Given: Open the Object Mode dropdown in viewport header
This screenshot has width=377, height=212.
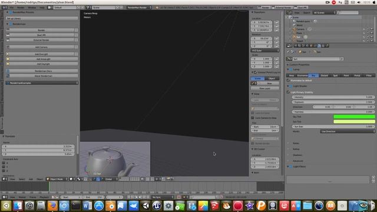Looking at the screenshot, I should pyautogui.click(x=57, y=179).
